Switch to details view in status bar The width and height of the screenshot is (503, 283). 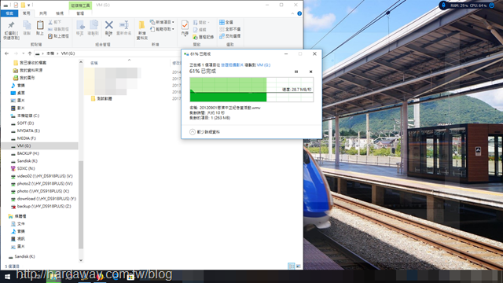point(292,266)
